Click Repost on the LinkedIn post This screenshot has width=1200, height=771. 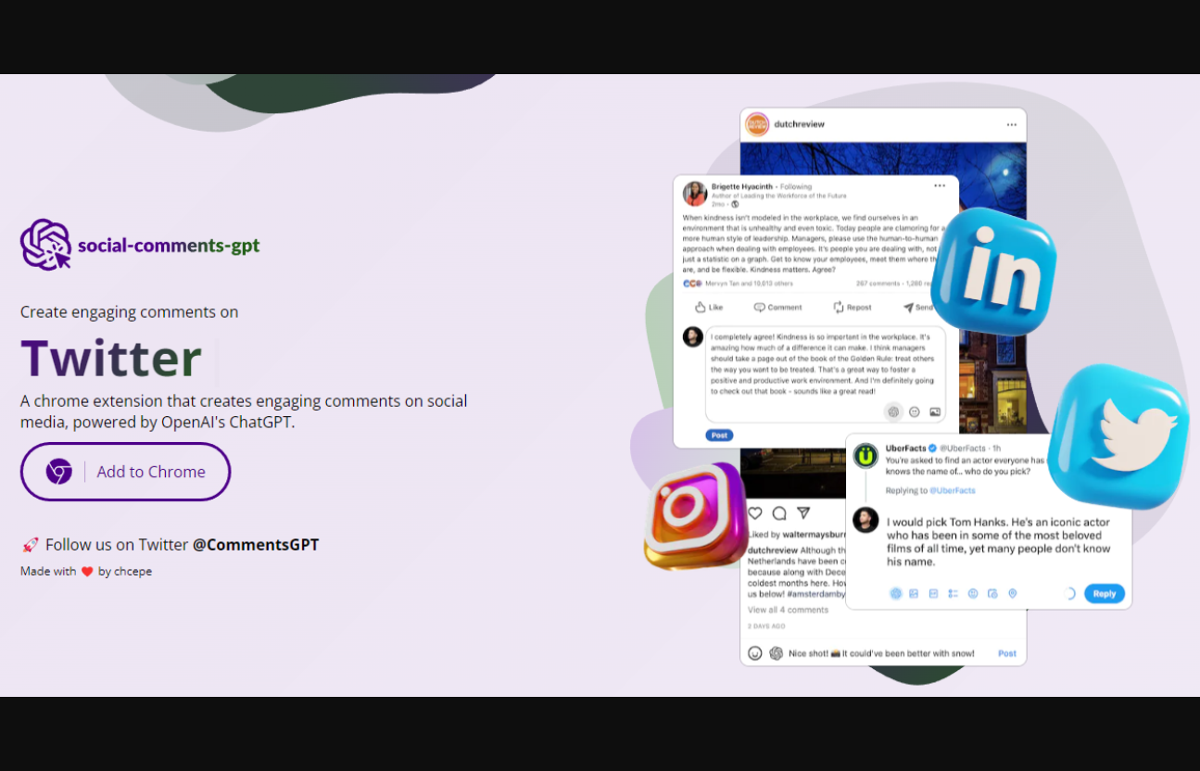[x=852, y=308]
